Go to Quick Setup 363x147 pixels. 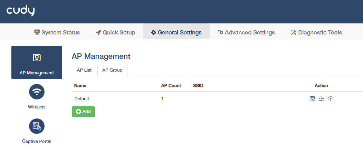point(115,32)
